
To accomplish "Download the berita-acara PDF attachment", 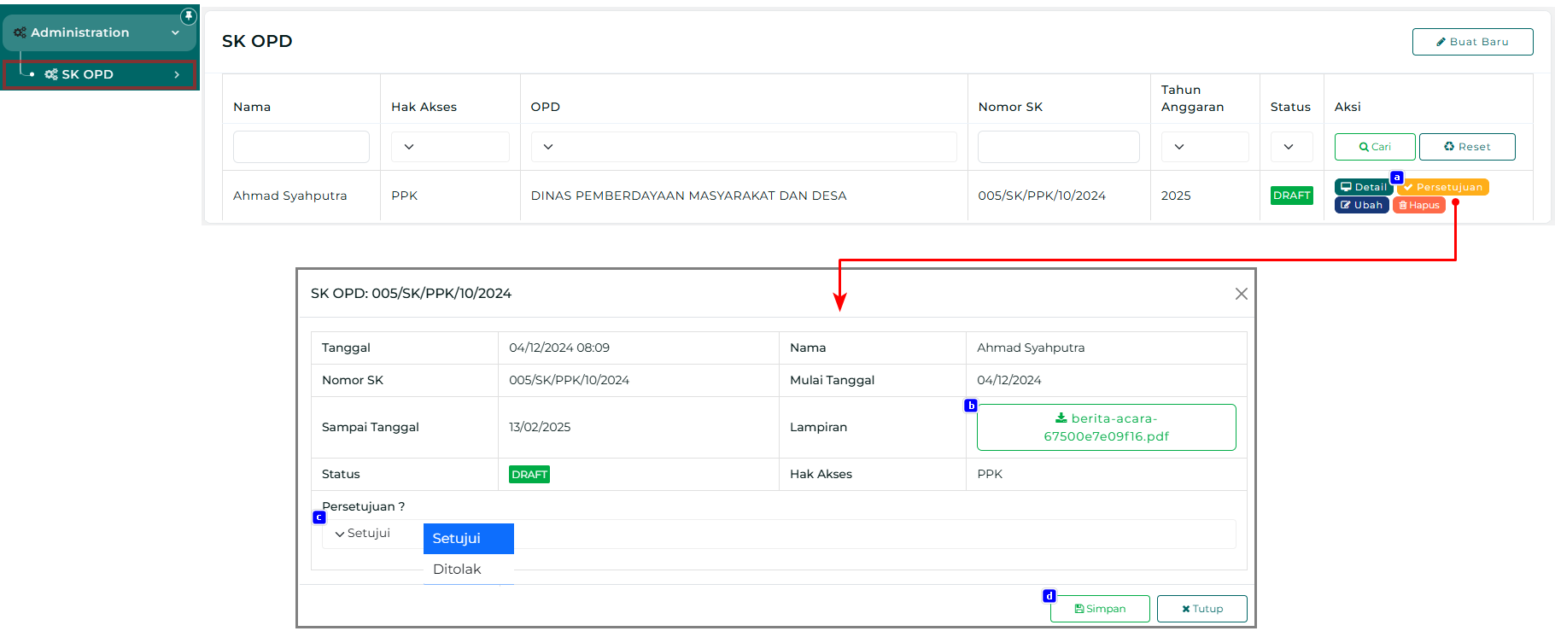I will point(1106,427).
